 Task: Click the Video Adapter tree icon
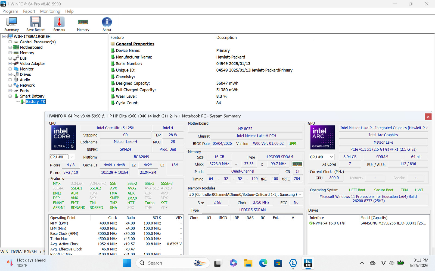(16, 64)
